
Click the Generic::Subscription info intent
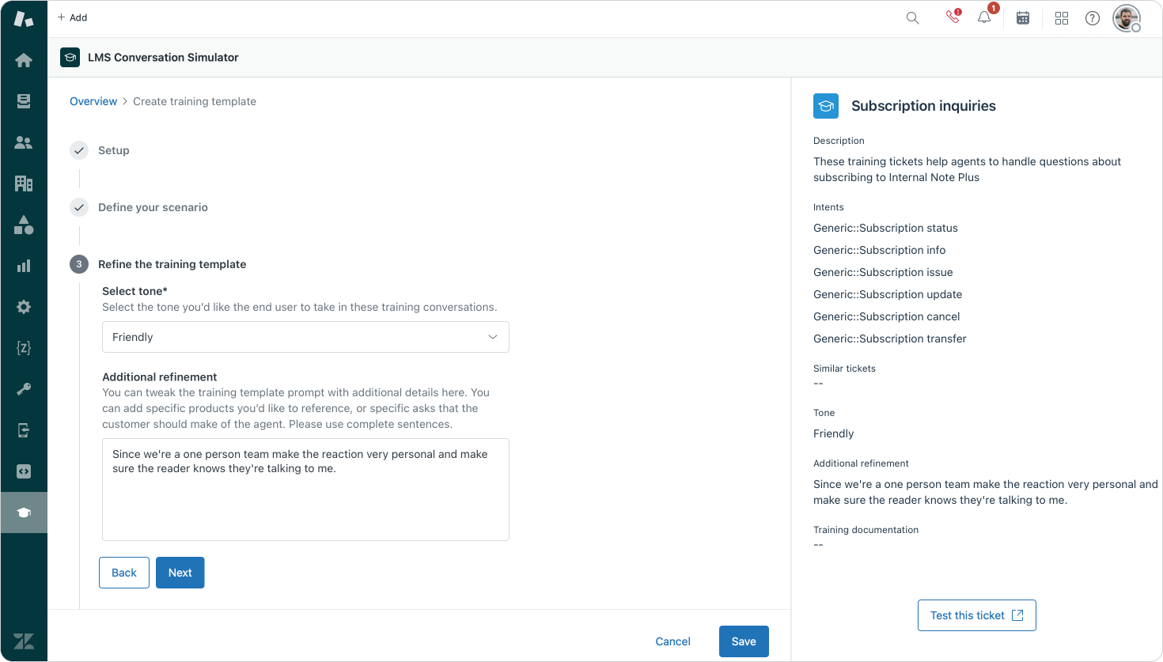880,250
